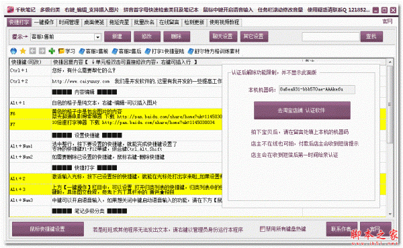Click the vertical scrollbar thumb
Image resolution: width=403 pixels, height=248 pixels.
(x=390, y=105)
